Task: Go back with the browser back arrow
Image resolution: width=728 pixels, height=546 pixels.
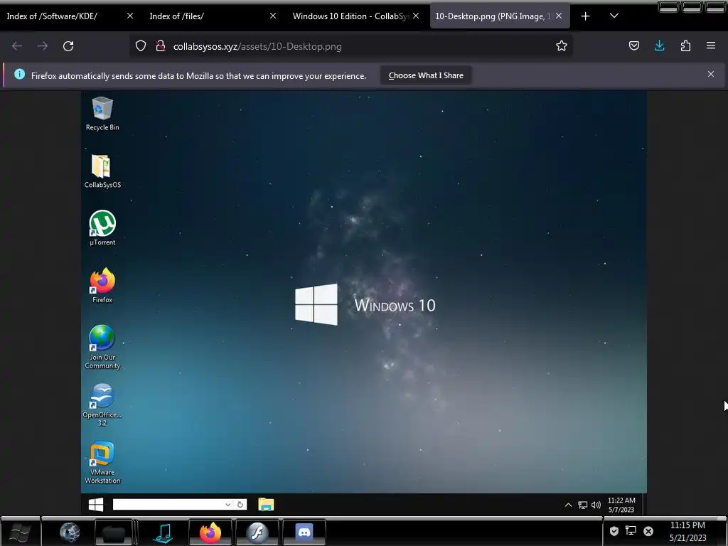Action: [x=17, y=46]
